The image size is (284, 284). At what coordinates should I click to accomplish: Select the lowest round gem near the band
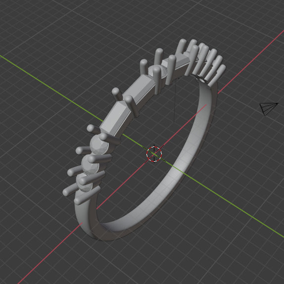tap(84, 183)
